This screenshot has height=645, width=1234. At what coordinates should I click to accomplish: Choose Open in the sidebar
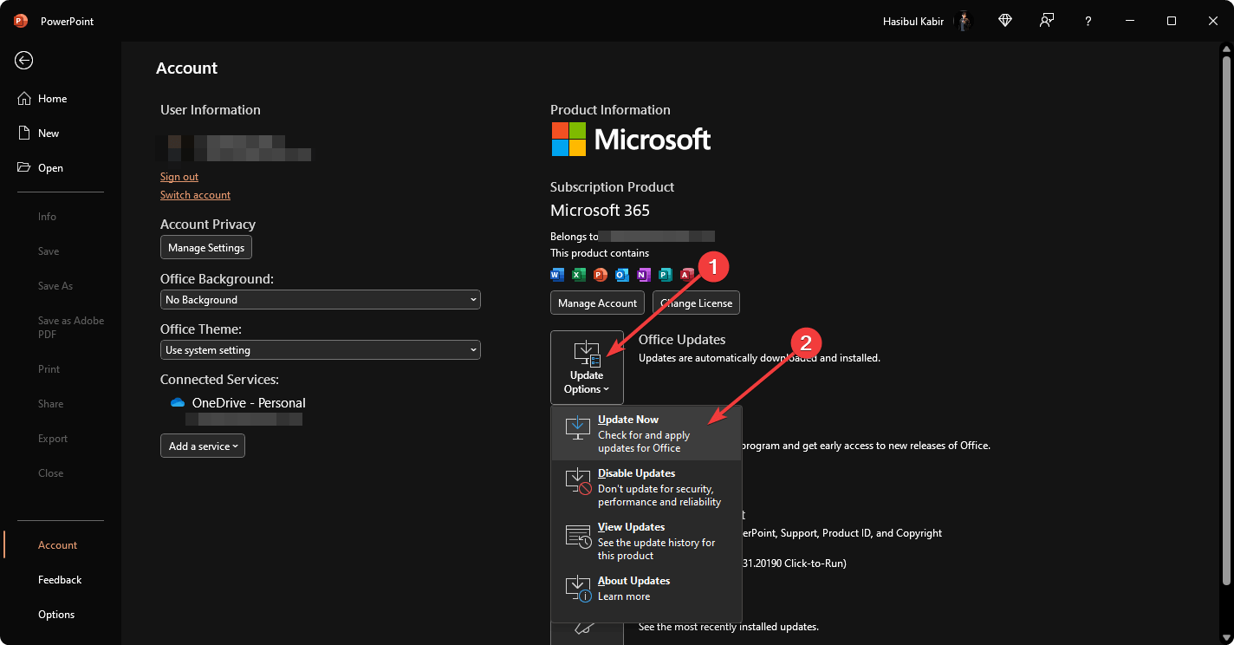[x=50, y=168]
